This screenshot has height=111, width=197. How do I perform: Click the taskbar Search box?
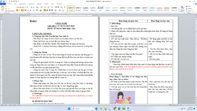(x=83, y=108)
